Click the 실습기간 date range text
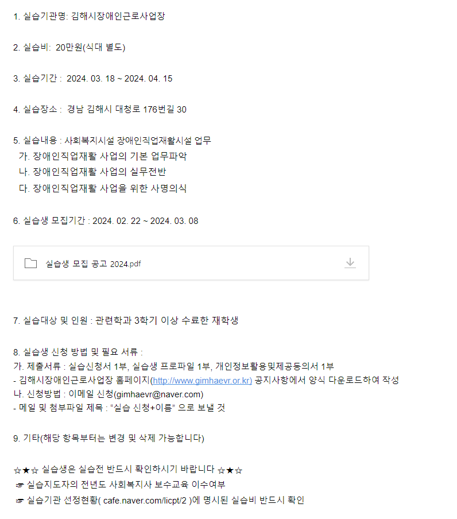 pos(119,79)
